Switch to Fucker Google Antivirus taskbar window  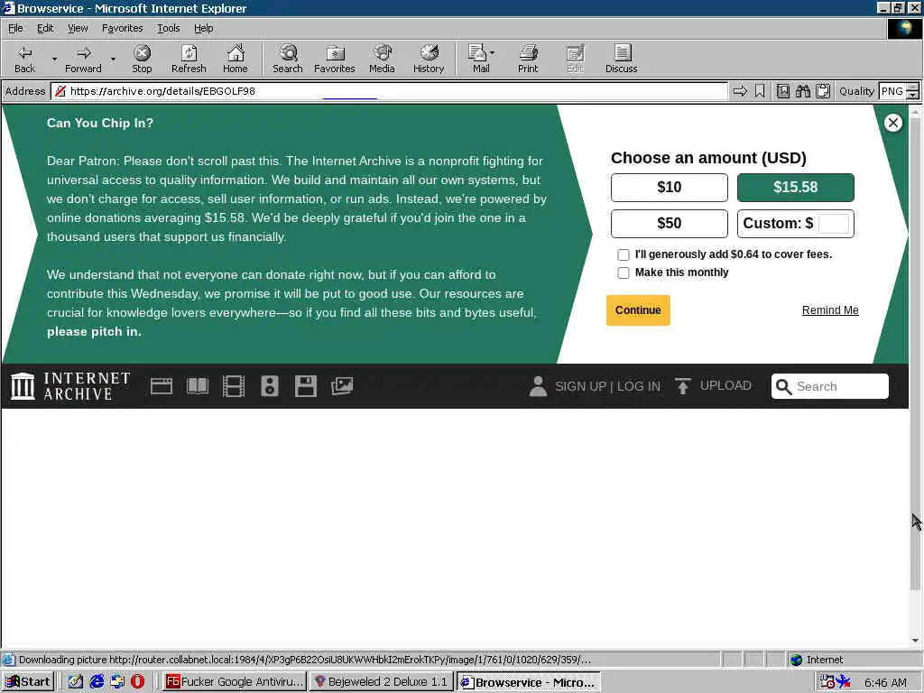pyautogui.click(x=235, y=682)
